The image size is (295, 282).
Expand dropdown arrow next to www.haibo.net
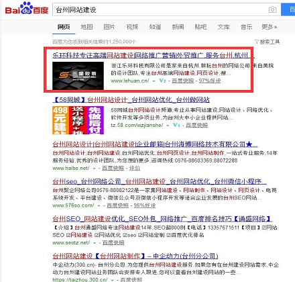click(x=94, y=169)
